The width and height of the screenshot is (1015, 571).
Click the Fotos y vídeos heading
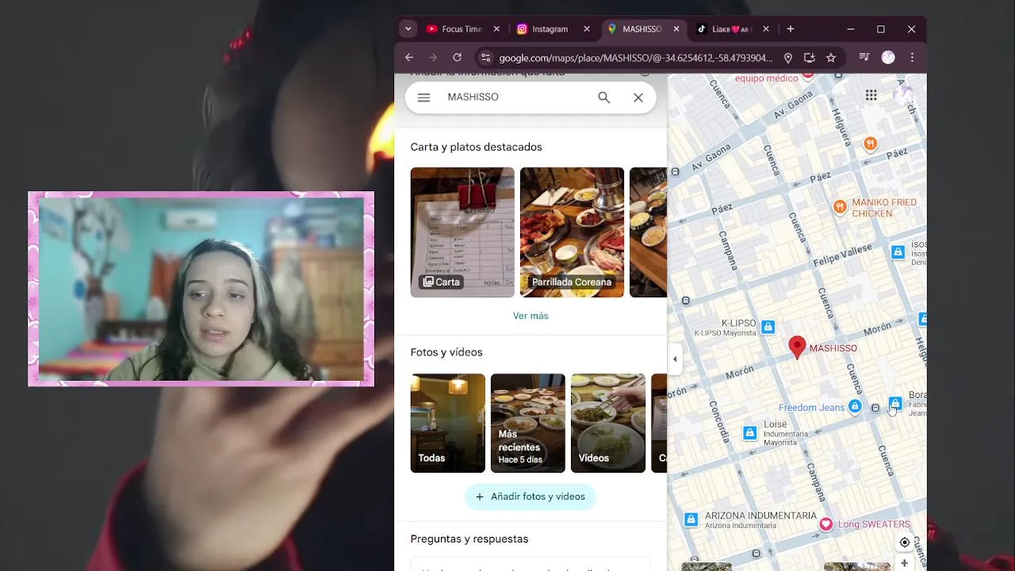[446, 352]
